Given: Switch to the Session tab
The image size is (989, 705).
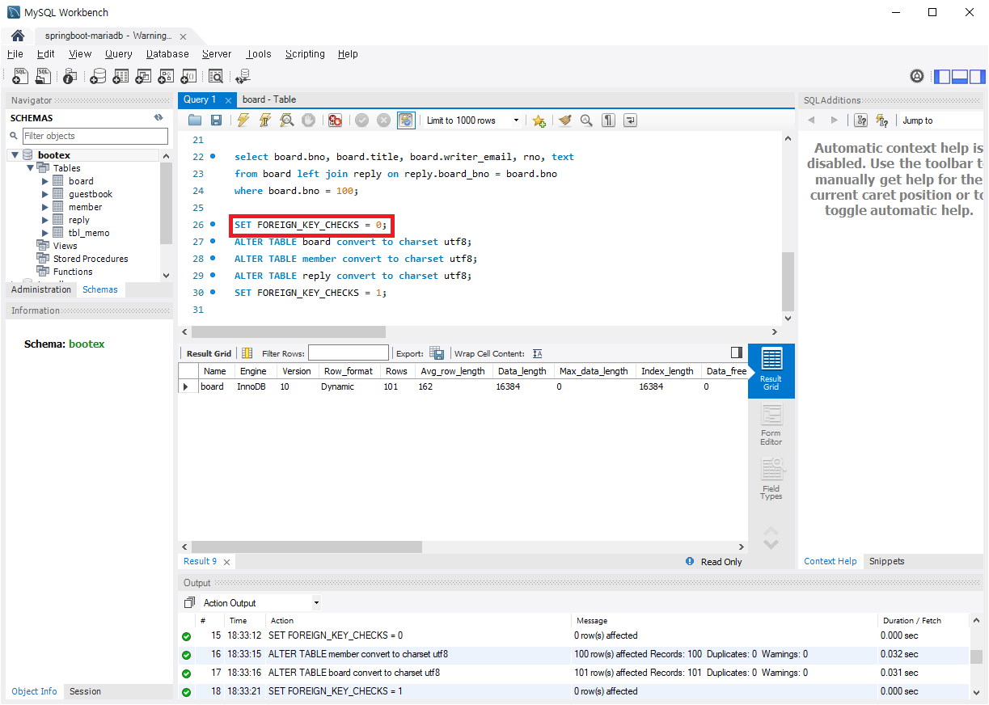Looking at the screenshot, I should [85, 691].
